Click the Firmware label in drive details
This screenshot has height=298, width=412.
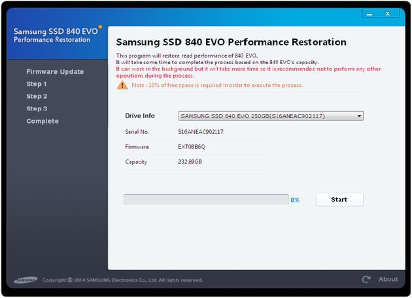tap(137, 147)
